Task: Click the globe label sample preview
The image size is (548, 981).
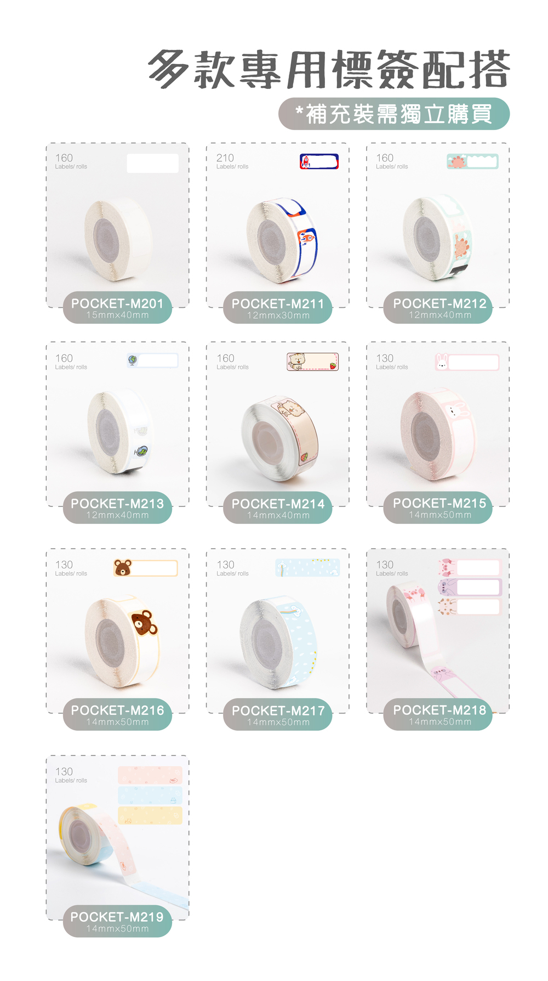Action: [x=152, y=360]
